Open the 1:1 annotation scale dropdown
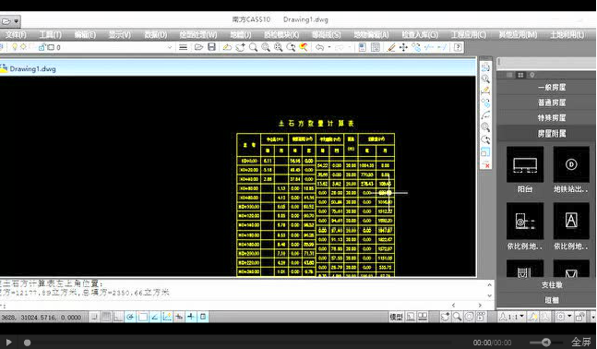 point(512,317)
